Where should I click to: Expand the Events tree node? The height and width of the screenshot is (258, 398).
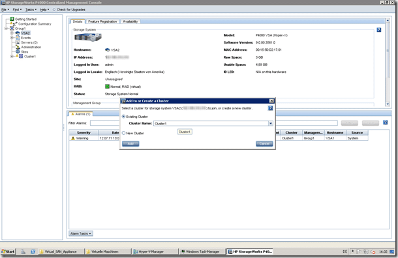12,38
